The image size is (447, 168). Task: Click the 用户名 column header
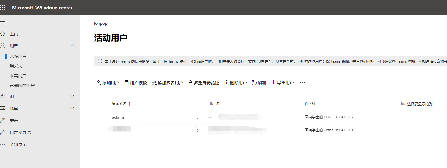[x=214, y=104]
